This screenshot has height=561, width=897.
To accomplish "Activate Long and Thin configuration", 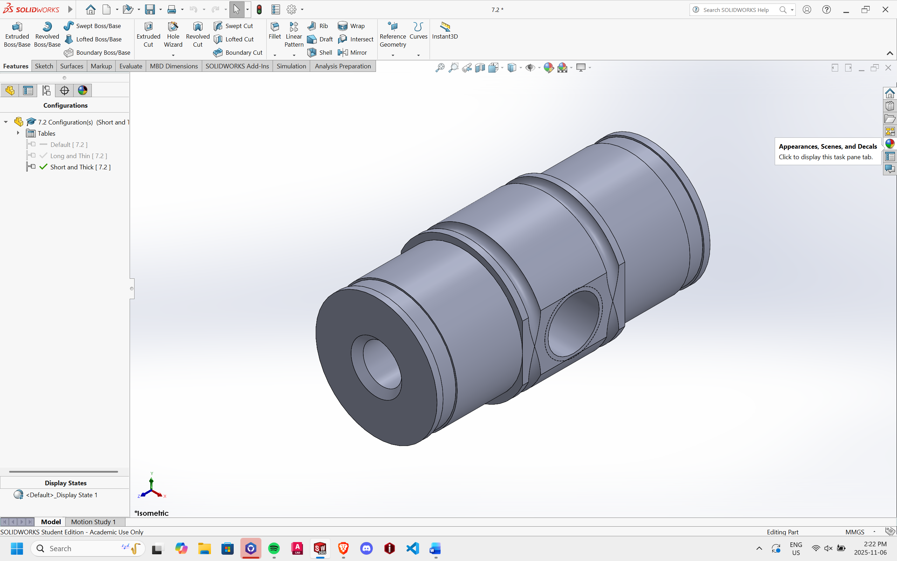I will 78,156.
